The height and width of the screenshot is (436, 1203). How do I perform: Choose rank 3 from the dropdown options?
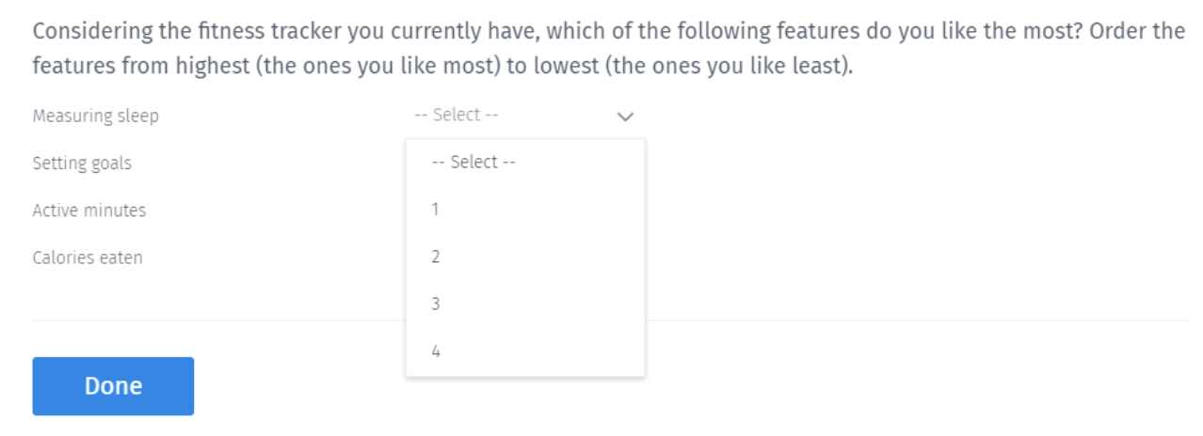[436, 304]
